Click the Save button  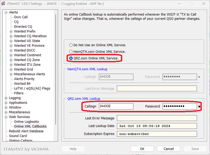(195, 149)
